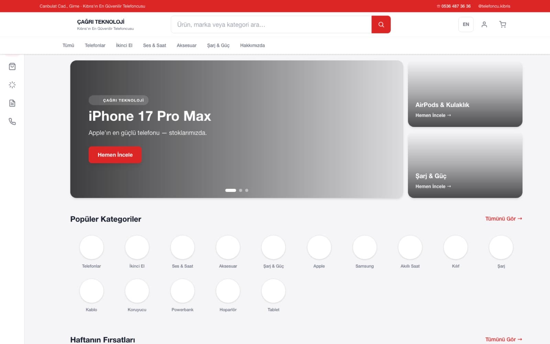The width and height of the screenshot is (550, 344).
Task: Open the Kılıf category circle
Action: coord(455,247)
